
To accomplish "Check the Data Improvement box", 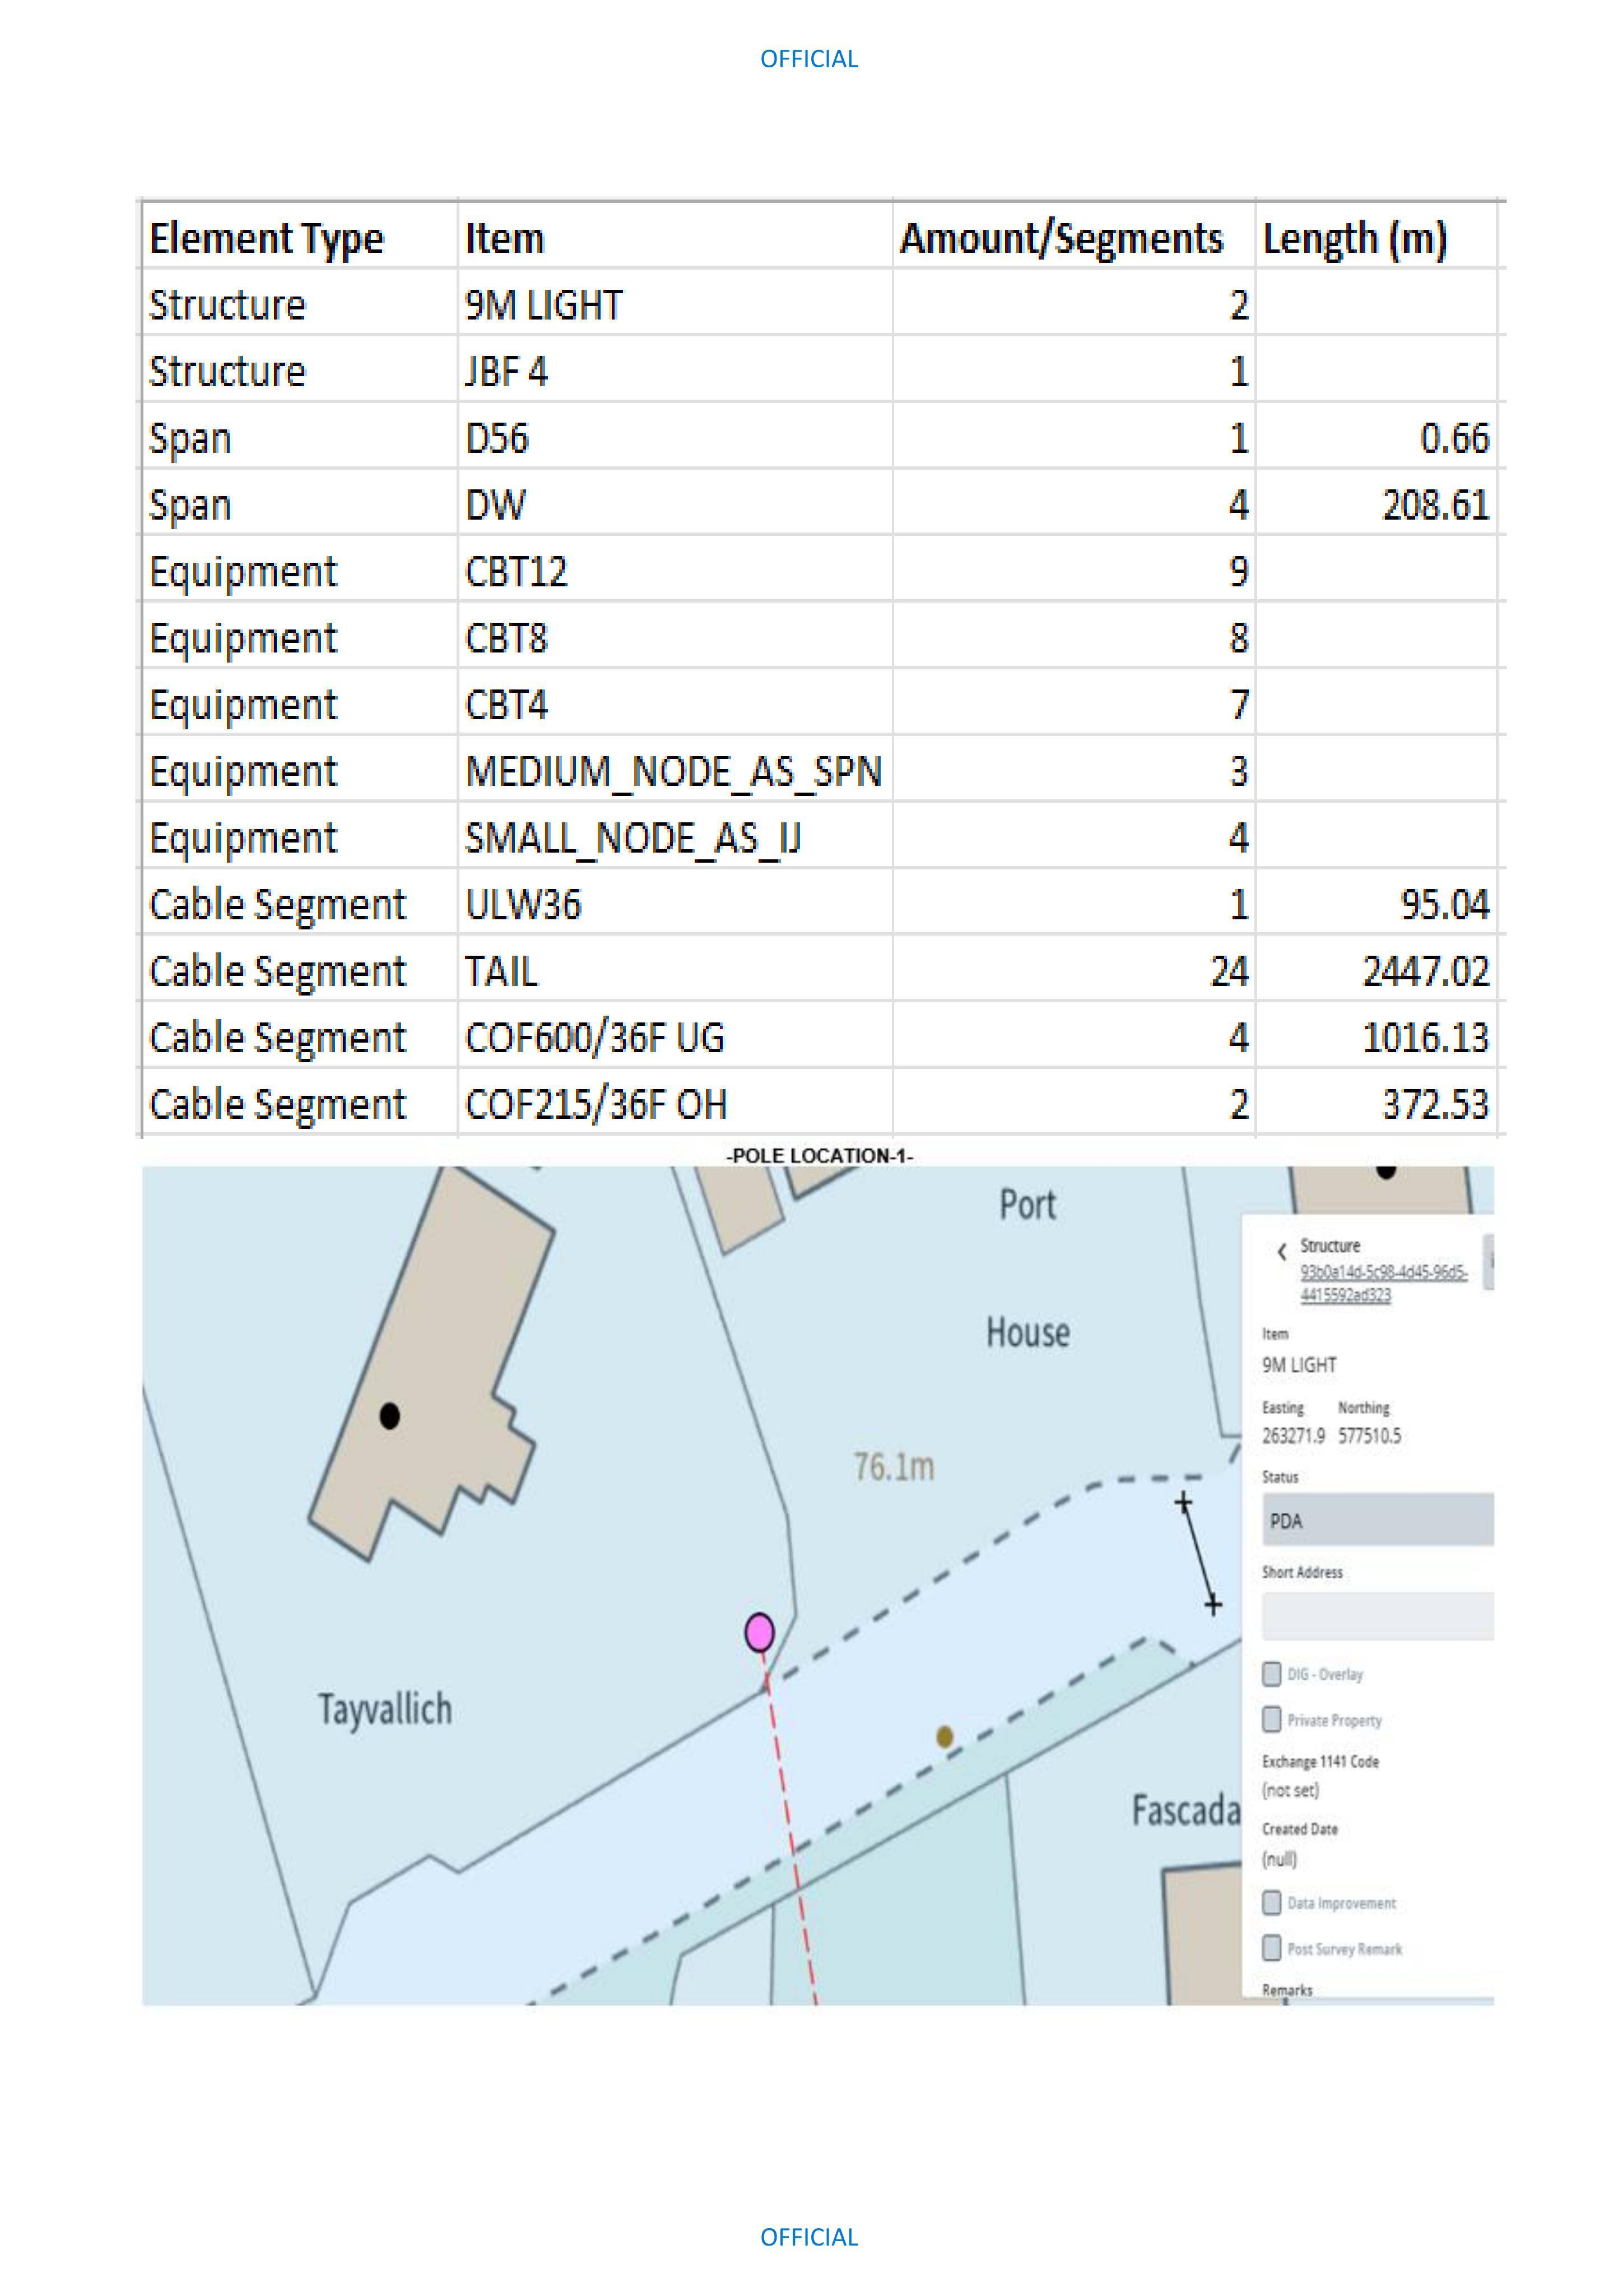I will click(1271, 1902).
